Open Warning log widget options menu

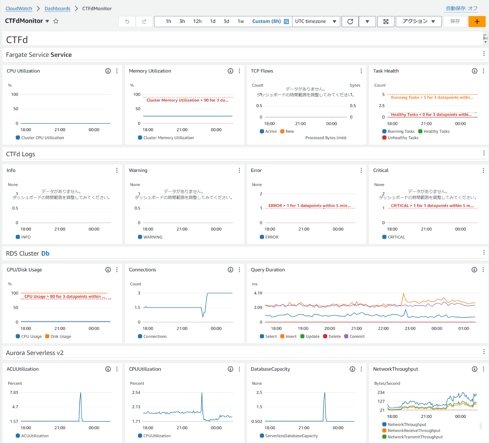239,170
